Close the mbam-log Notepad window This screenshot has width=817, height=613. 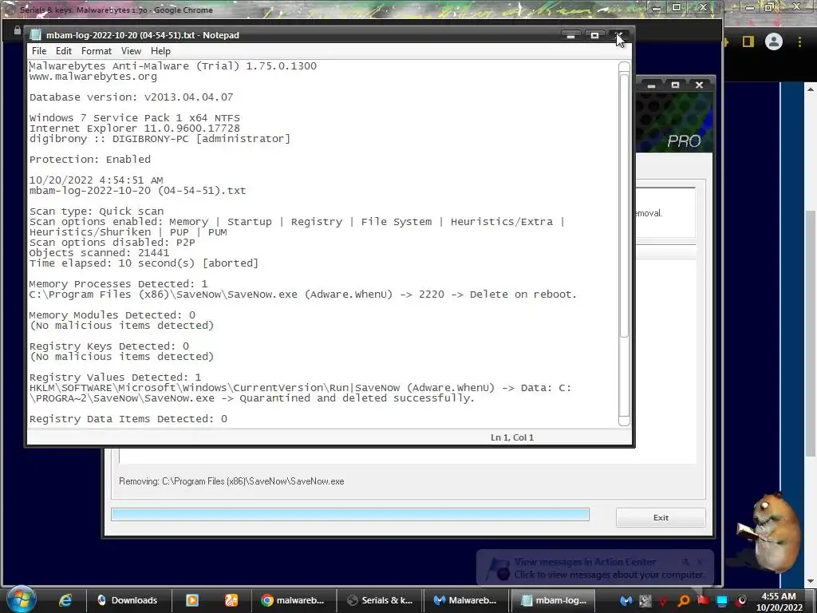(619, 35)
